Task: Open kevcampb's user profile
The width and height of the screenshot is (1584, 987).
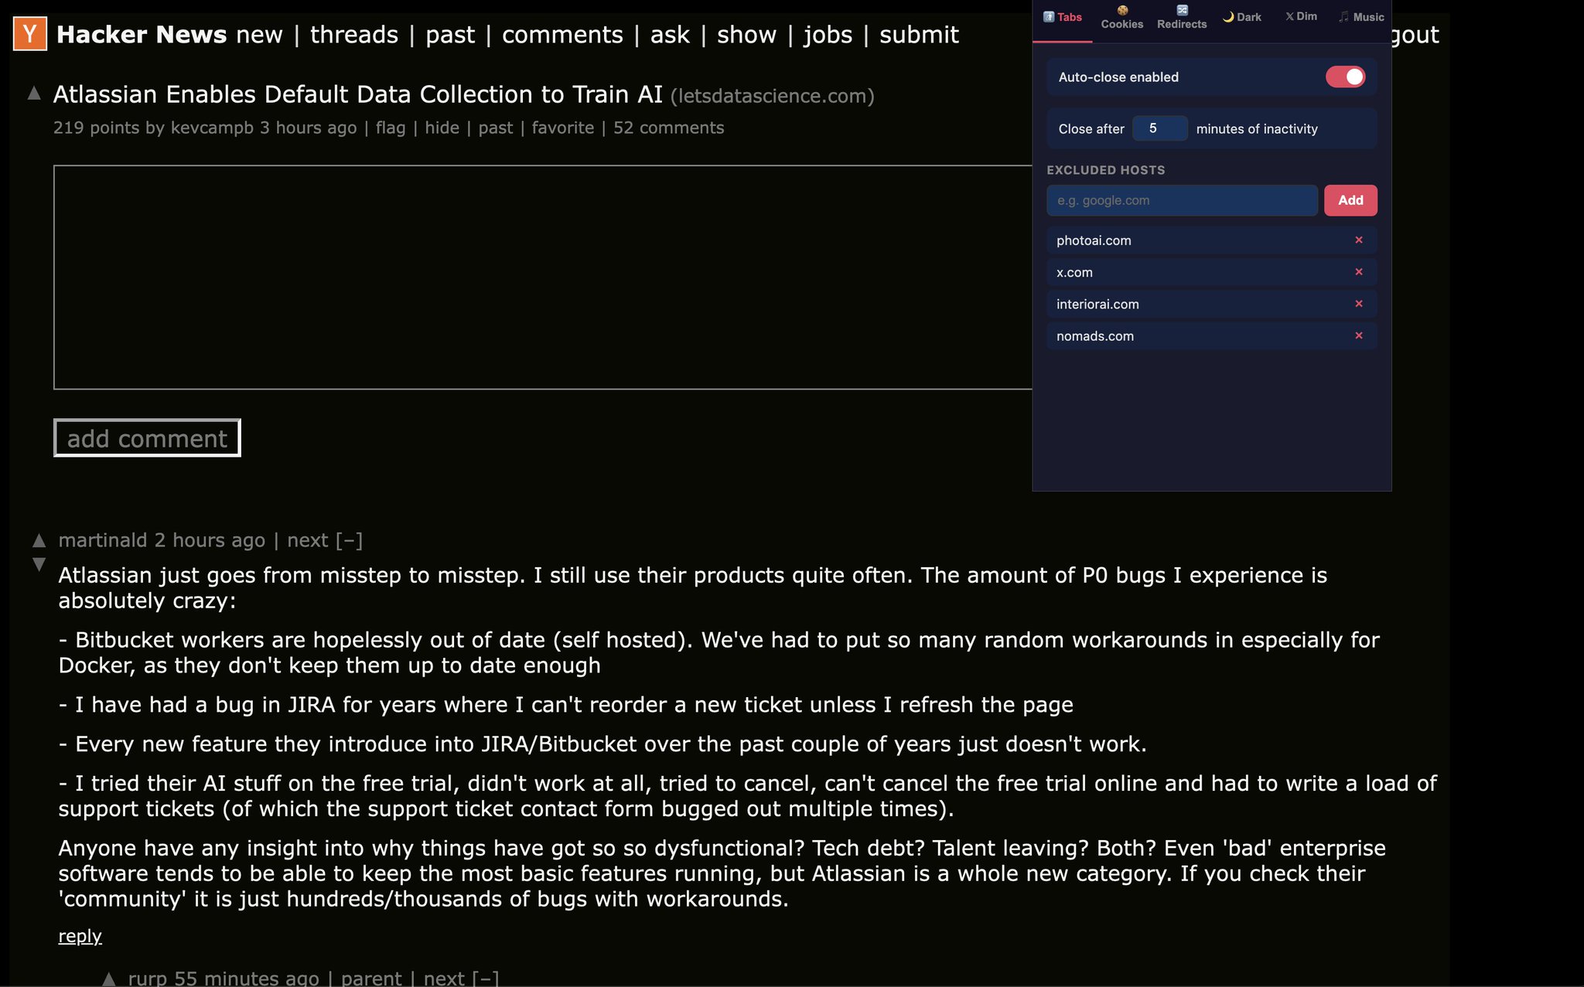Action: [x=212, y=128]
